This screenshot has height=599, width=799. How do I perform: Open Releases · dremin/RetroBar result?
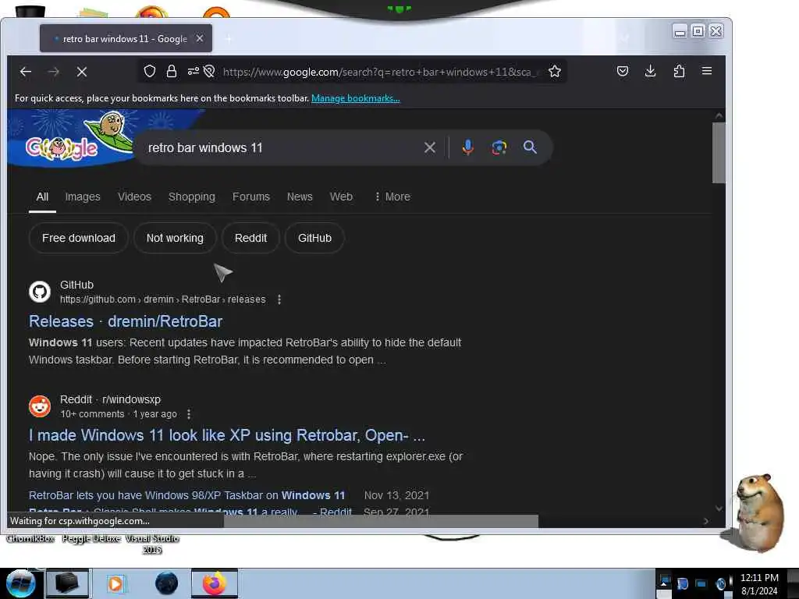coord(126,321)
